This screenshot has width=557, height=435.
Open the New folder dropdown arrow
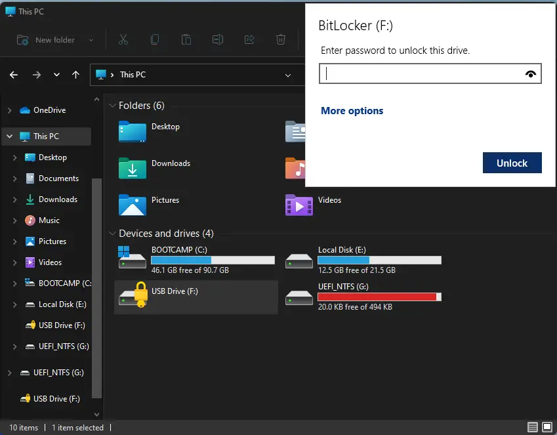[91, 40]
